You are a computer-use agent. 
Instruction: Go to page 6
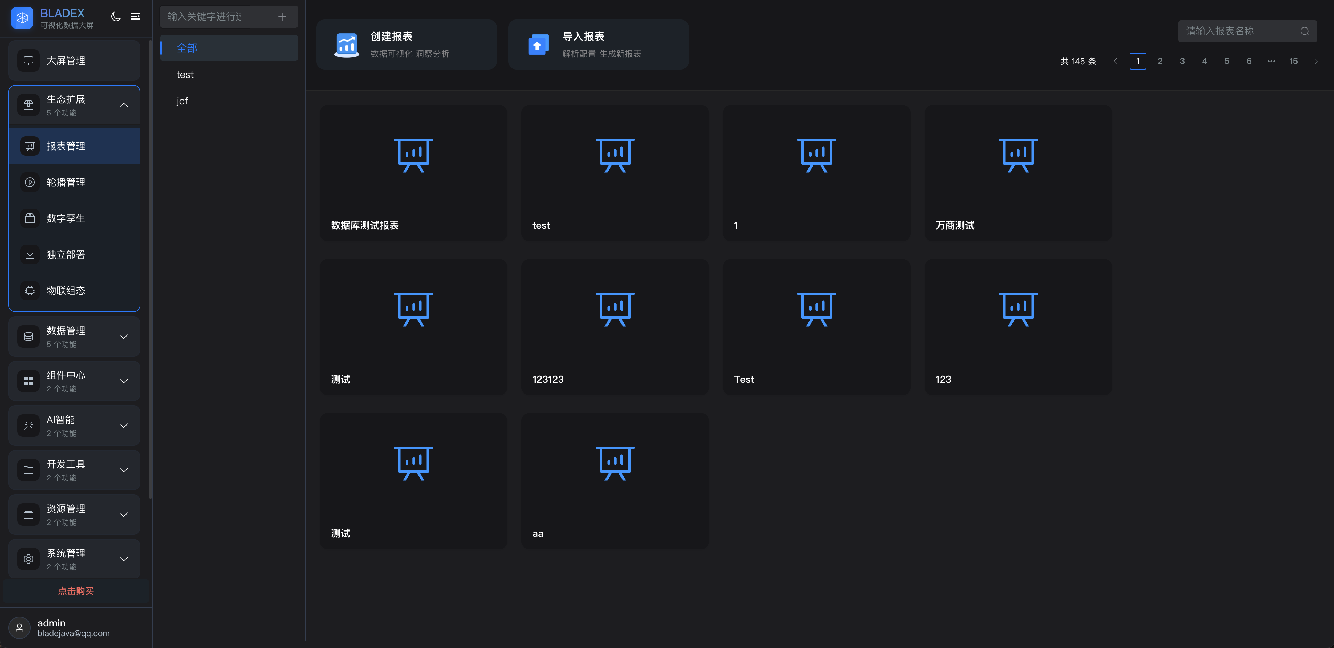point(1249,61)
